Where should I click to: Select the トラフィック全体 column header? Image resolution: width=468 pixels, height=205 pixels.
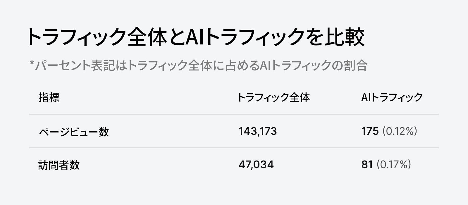(x=273, y=97)
